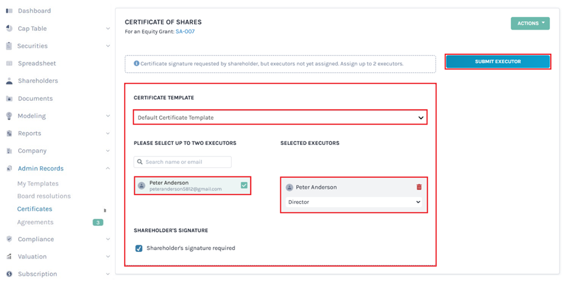Click the Cap Table pie chart icon
The height and width of the screenshot is (287, 565).
(x=9, y=28)
